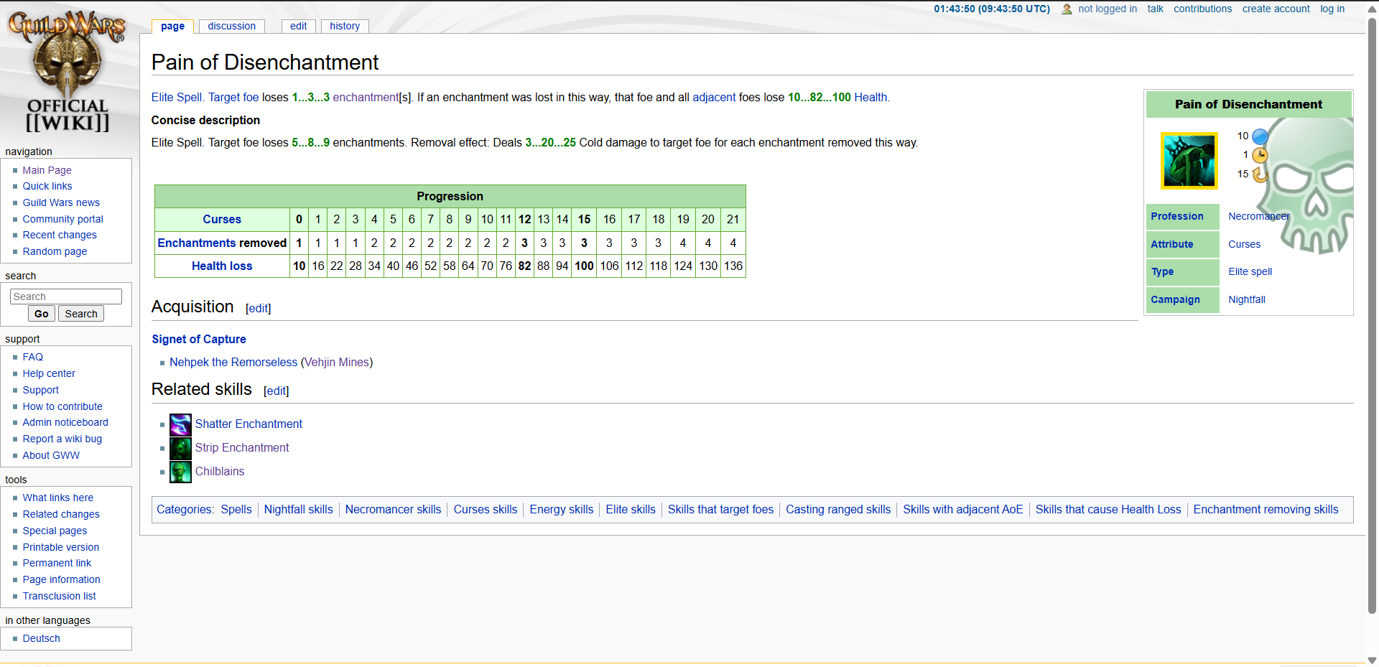This screenshot has height=667, width=1379.
Task: View the history tab
Action: pos(345,26)
